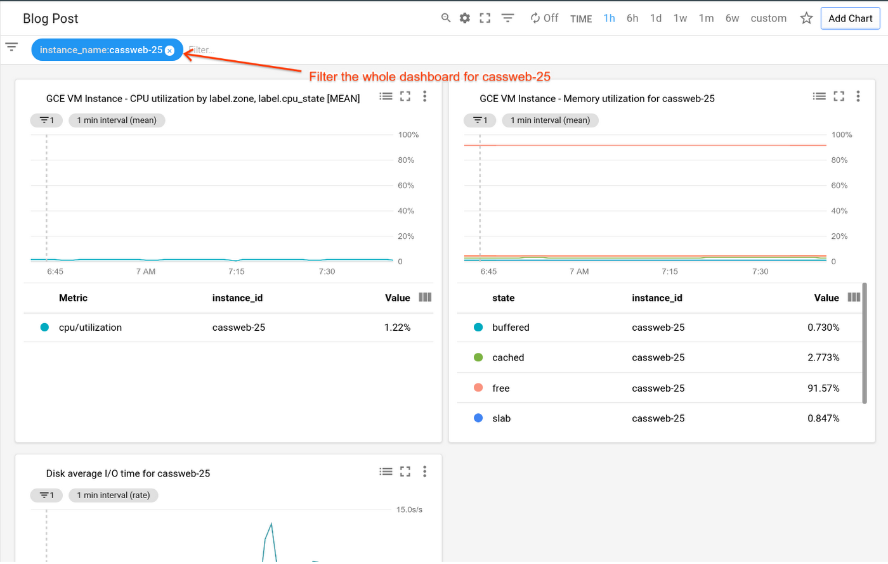Toggle legend list on CPU utilization chart
Image resolution: width=888 pixels, height=564 pixels.
tap(386, 96)
